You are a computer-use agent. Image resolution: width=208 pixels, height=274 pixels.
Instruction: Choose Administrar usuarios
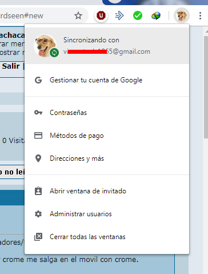[107, 214]
